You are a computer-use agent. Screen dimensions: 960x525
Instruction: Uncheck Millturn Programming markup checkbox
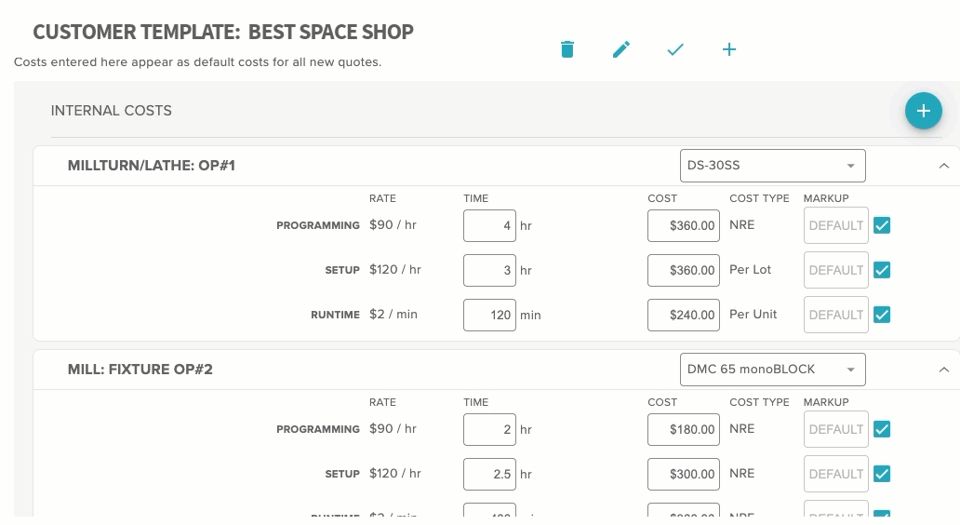[882, 225]
